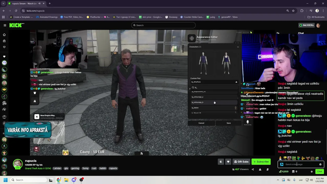Open chat settings gear icon
This screenshot has height=184, width=327.
point(312,171)
